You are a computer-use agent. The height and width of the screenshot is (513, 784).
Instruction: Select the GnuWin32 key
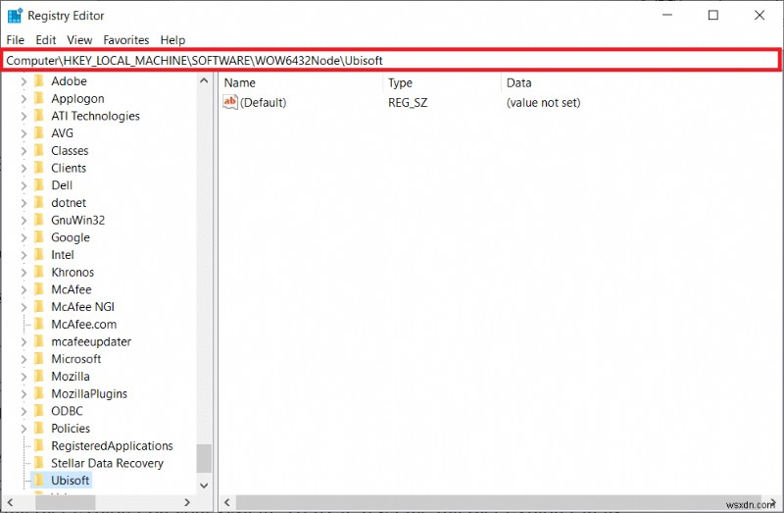click(78, 221)
